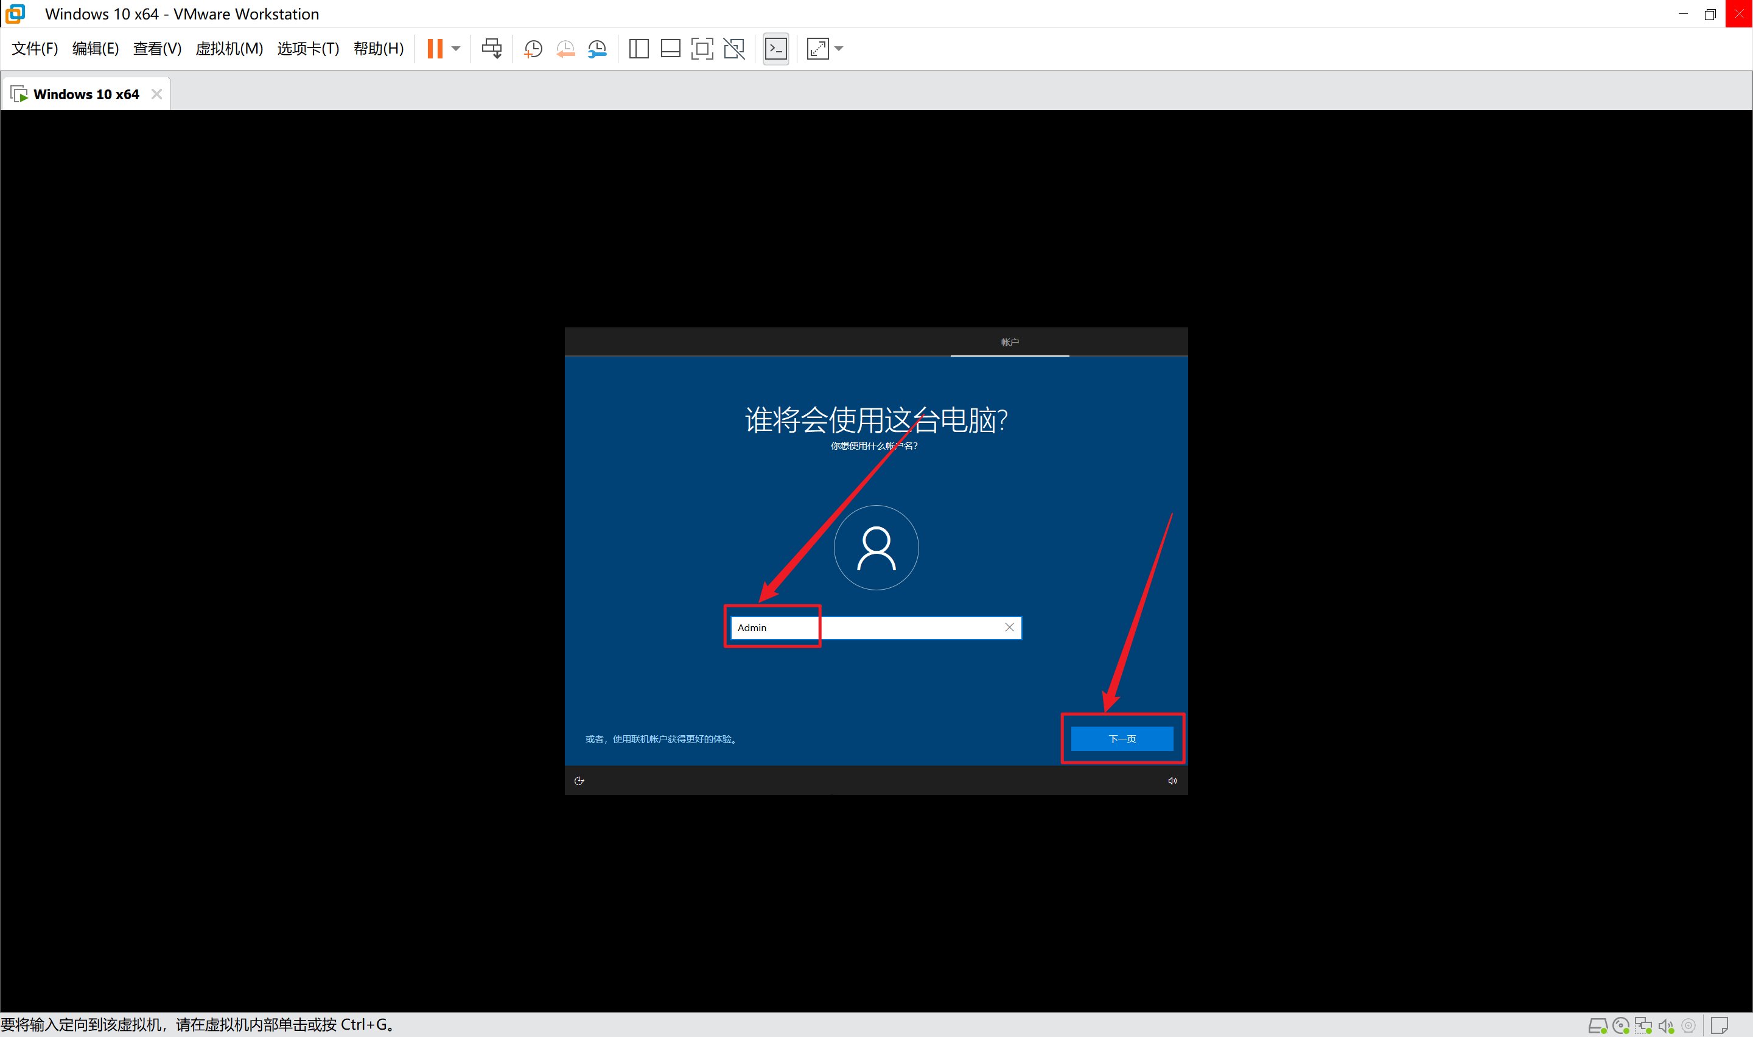Open the snapshot manager wrench icon
This screenshot has width=1753, height=1037.
(x=597, y=48)
